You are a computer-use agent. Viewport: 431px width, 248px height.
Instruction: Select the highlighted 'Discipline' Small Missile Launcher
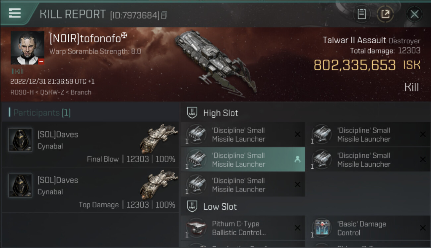[x=243, y=160]
